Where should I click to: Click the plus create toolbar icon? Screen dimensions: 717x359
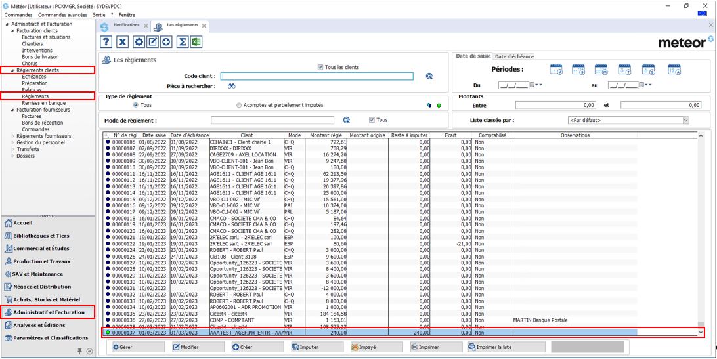pos(167,42)
